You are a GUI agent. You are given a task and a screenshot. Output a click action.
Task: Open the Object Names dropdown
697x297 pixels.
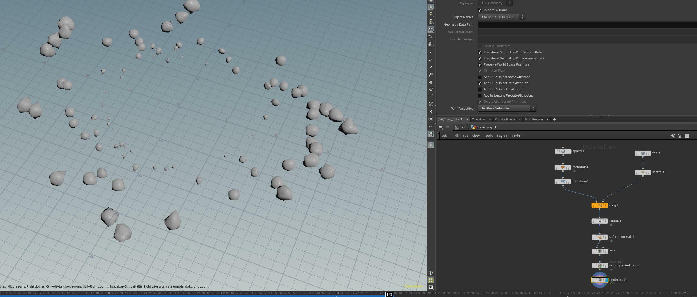501,17
